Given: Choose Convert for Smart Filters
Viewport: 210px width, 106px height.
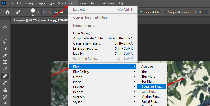Looking at the screenshot, I should click(x=103, y=17).
